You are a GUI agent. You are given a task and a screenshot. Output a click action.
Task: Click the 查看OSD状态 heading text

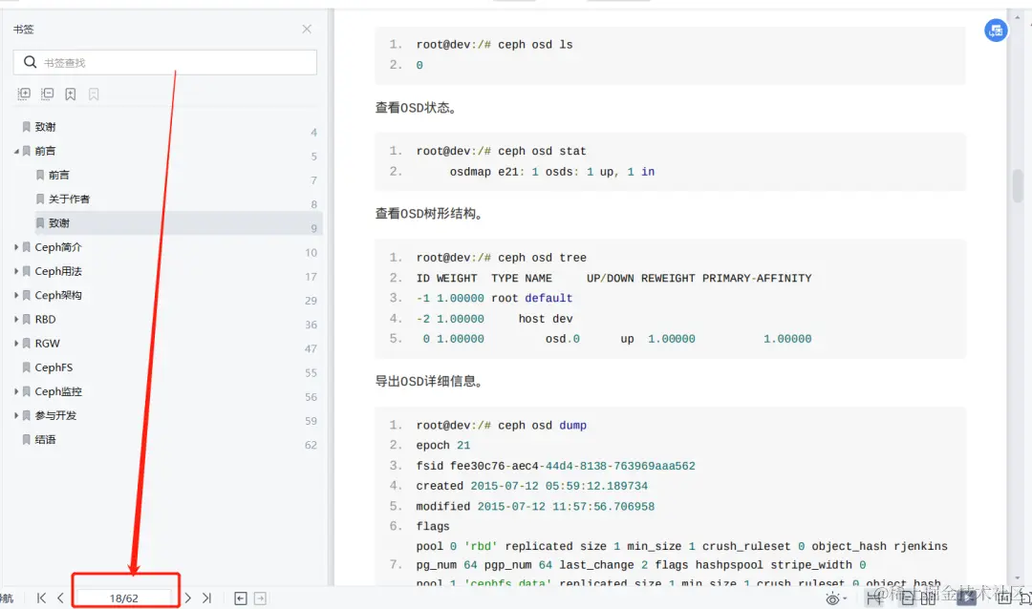coord(416,107)
